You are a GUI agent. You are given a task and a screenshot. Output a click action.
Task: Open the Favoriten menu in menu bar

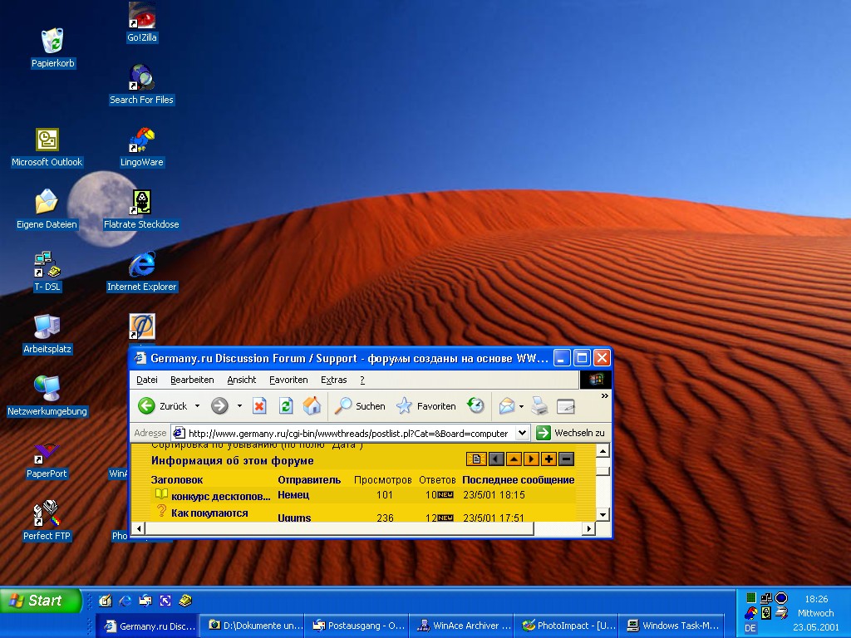[288, 380]
